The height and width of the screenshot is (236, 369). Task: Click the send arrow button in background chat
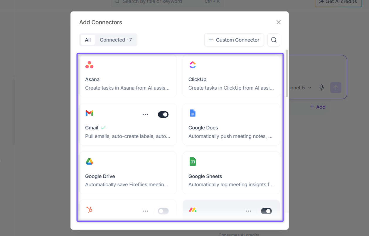click(x=336, y=88)
